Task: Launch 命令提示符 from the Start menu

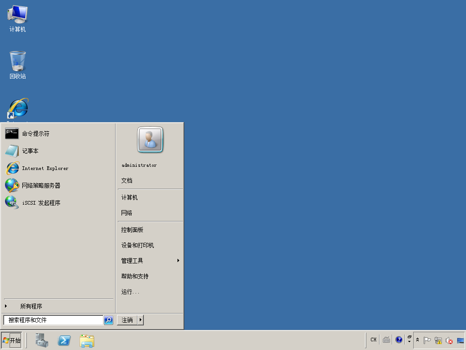Action: (x=58, y=134)
